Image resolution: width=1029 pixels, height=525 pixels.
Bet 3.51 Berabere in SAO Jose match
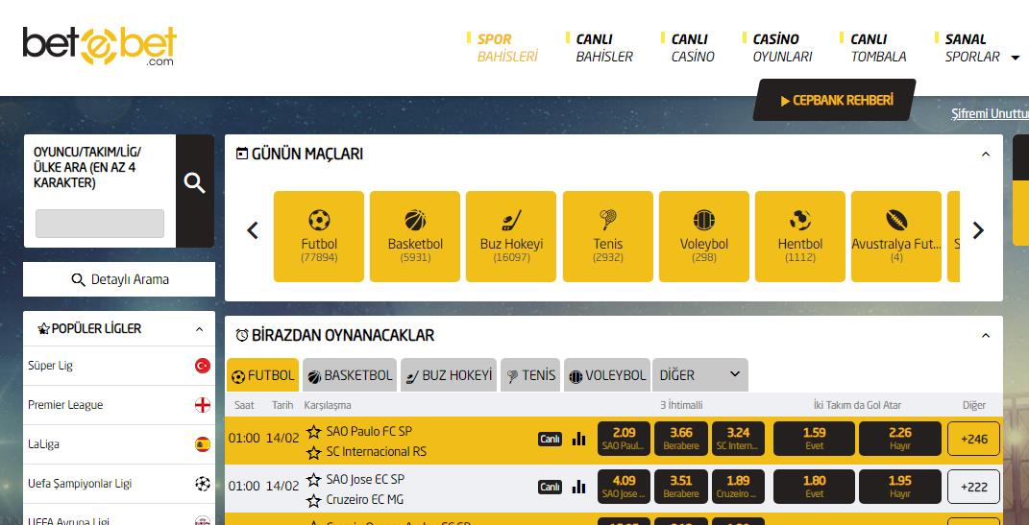point(681,487)
